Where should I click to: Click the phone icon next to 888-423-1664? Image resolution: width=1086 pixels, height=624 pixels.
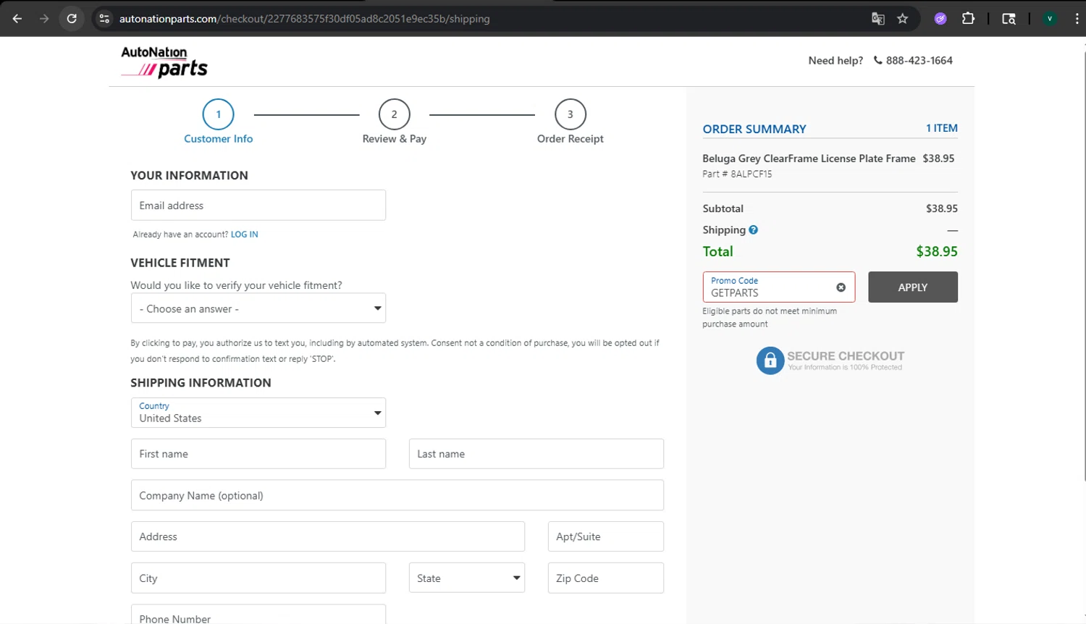click(877, 60)
